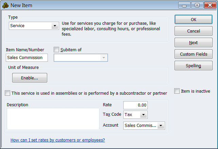Open Custom Fields dialog
This screenshot has height=149, width=218.
[x=193, y=54]
